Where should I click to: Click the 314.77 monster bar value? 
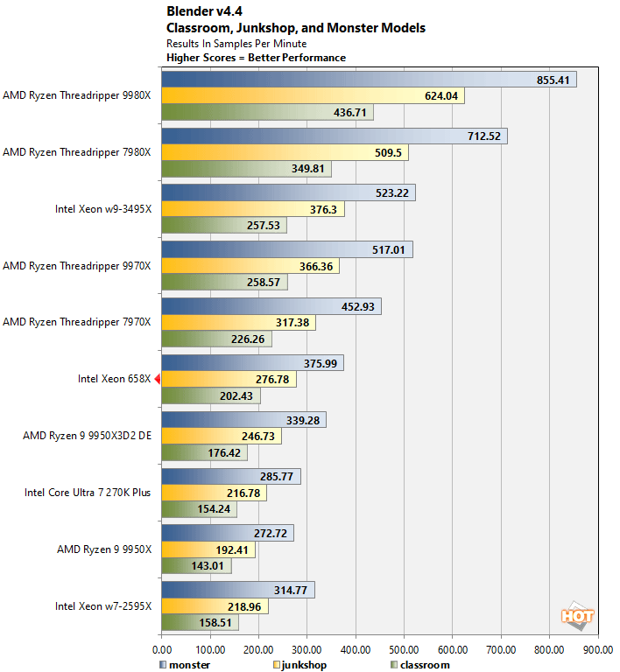point(291,591)
